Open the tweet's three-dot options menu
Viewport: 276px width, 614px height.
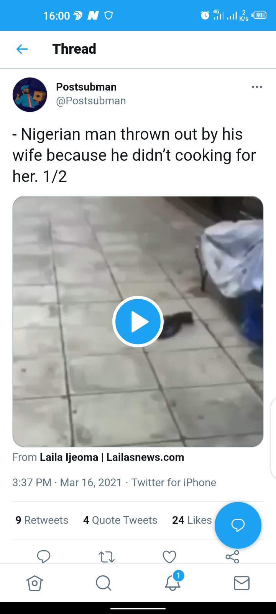coord(257,87)
